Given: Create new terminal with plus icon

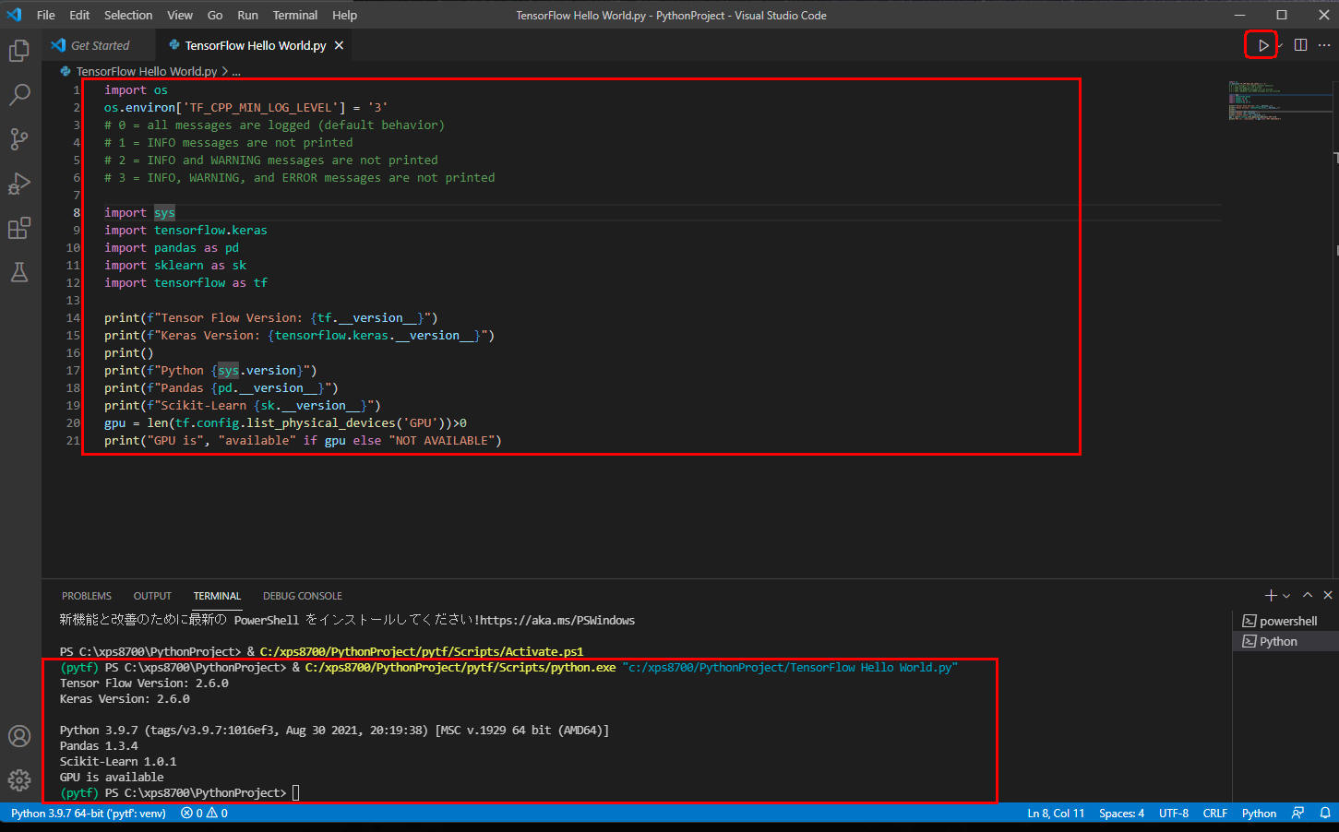Looking at the screenshot, I should pyautogui.click(x=1271, y=595).
